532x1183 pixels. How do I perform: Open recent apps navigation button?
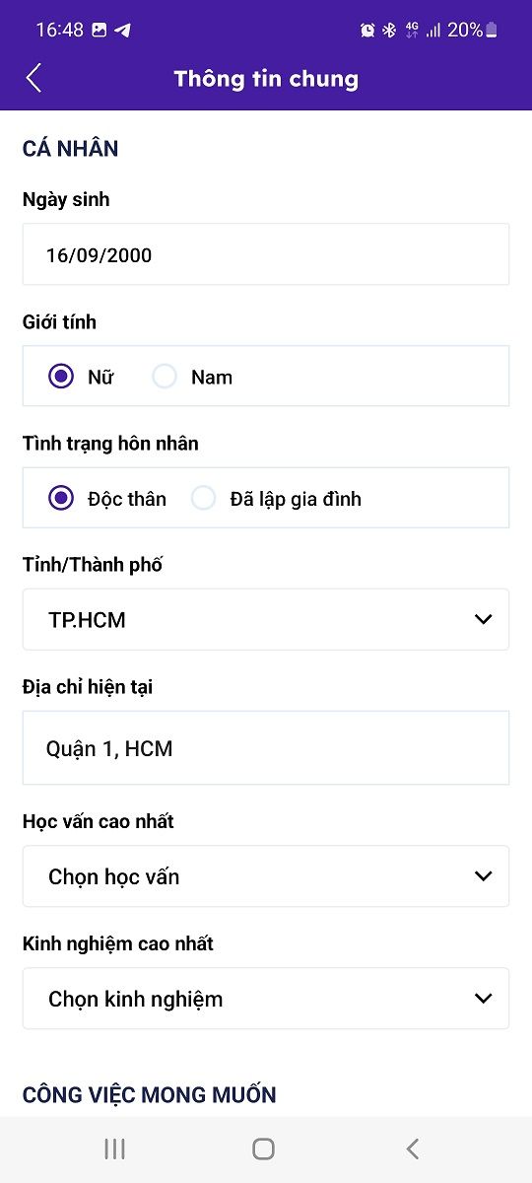coord(114,1148)
